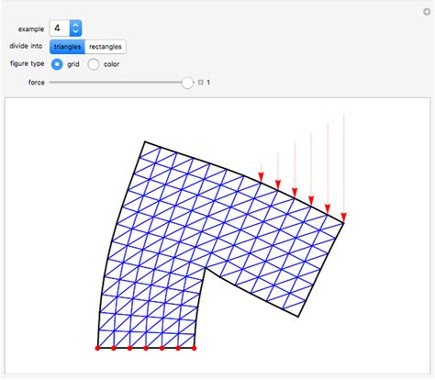The image size is (435, 380).
Task: Click the 'divide into' label
Action: tap(26, 46)
